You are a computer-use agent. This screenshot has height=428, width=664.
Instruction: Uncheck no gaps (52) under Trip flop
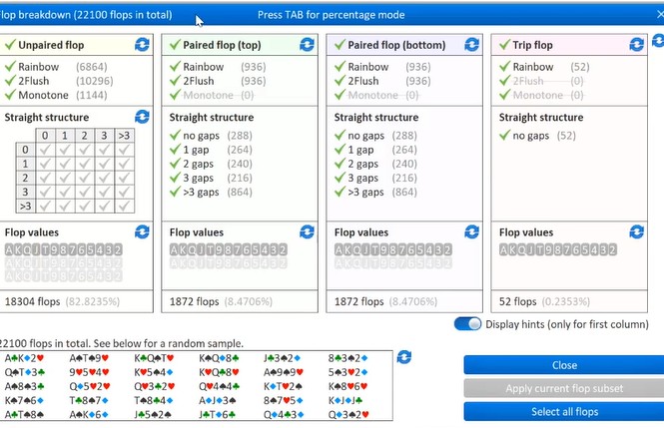pyautogui.click(x=504, y=136)
